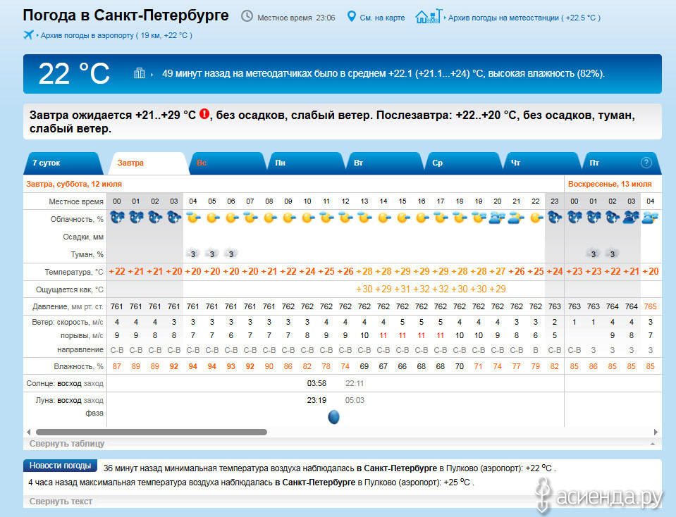
Task: Click moonset time 05:03
Action: tap(355, 400)
